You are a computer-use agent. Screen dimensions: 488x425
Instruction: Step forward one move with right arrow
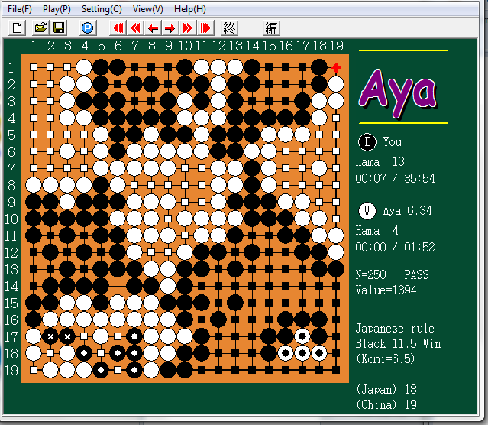[170, 28]
